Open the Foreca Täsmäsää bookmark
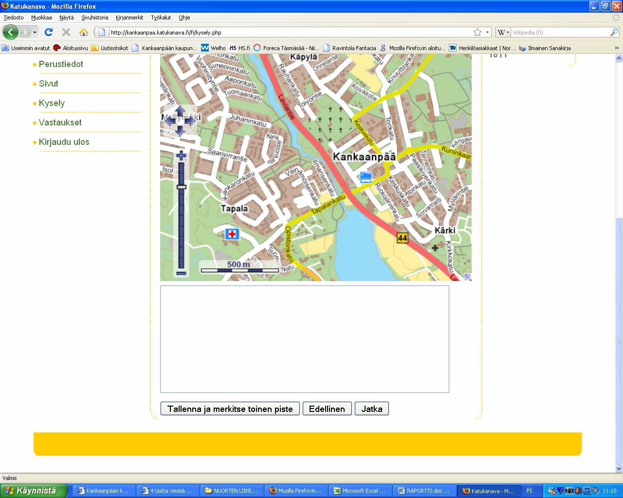 click(x=286, y=48)
